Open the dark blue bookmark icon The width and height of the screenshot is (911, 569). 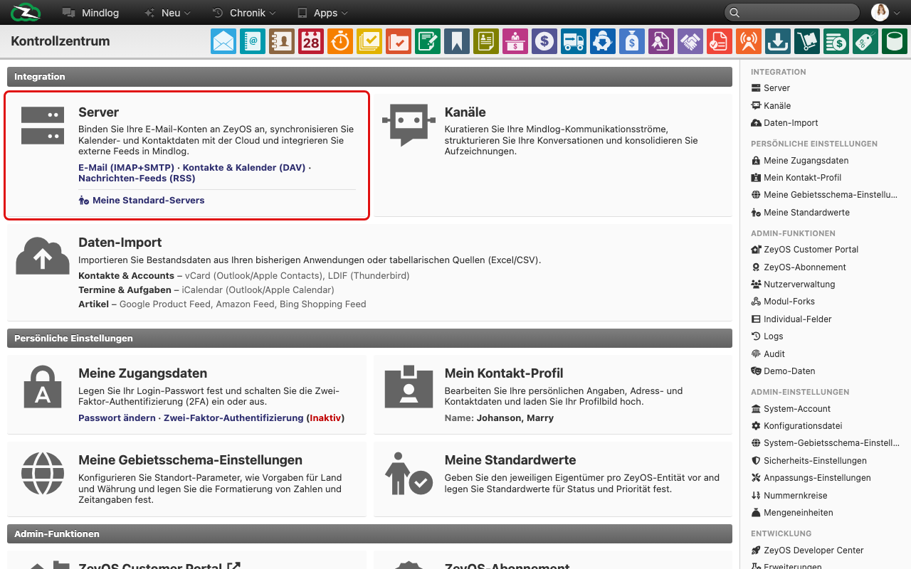tap(457, 41)
